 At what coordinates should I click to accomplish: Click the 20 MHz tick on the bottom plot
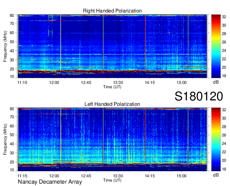pyautogui.click(x=12, y=162)
